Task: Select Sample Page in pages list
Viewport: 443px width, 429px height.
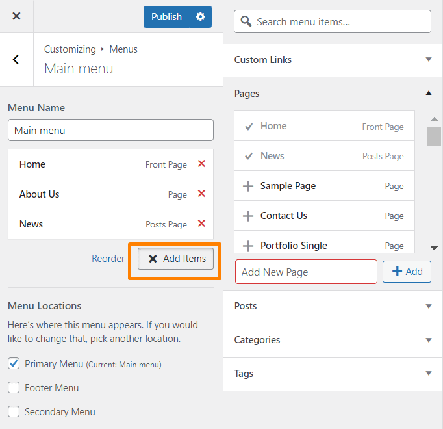Action: (x=324, y=186)
